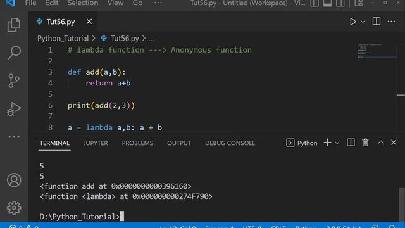Switch to the PROBLEMS panel tab
Image resolution: width=405 pixels, height=228 pixels.
[x=137, y=143]
